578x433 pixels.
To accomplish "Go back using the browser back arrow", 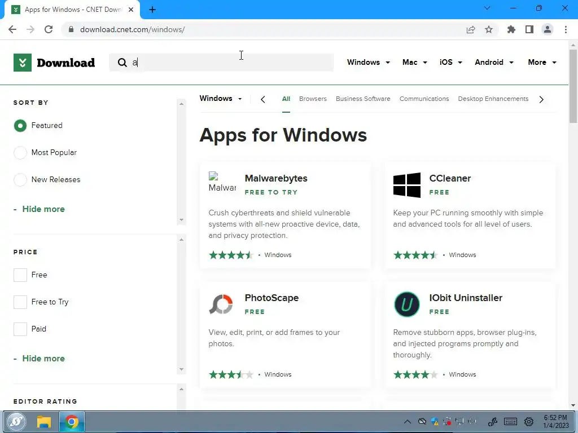I will pyautogui.click(x=12, y=29).
